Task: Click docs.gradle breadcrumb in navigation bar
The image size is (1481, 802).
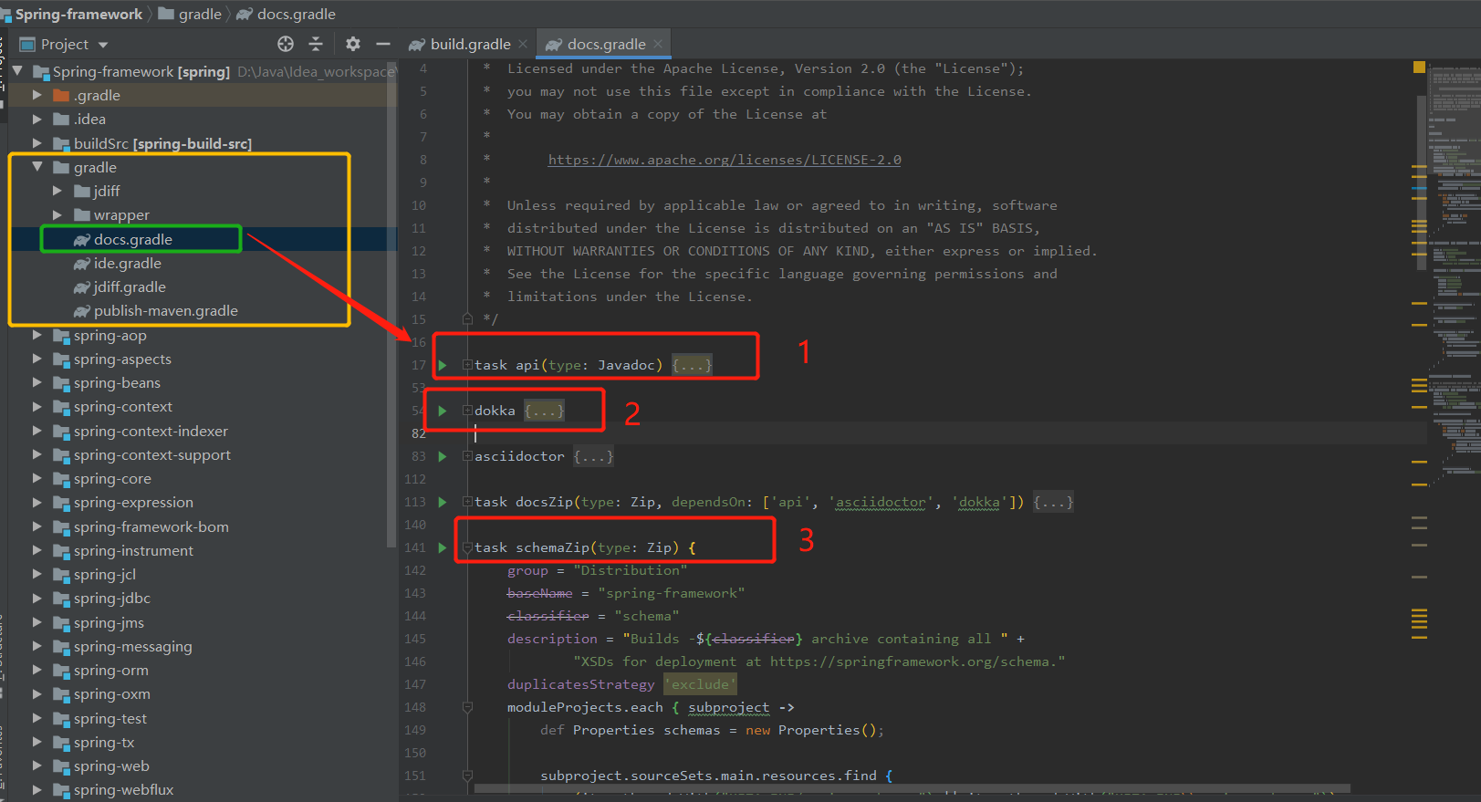Action: [297, 14]
